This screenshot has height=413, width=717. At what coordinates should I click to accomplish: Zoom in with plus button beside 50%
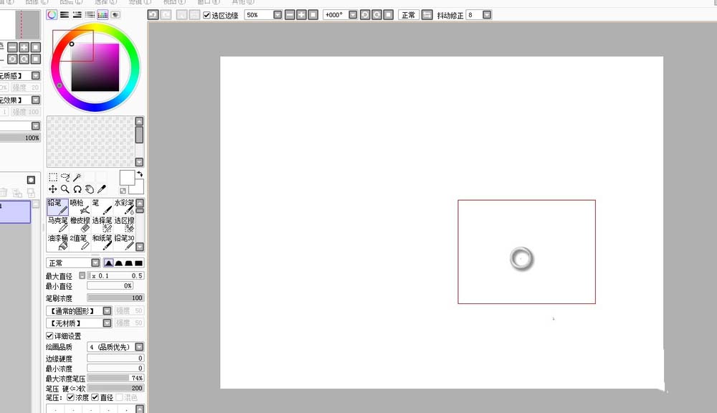pyautogui.click(x=301, y=14)
